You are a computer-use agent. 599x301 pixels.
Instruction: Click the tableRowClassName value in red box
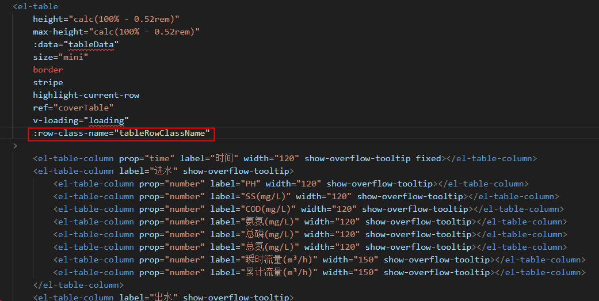(x=161, y=134)
